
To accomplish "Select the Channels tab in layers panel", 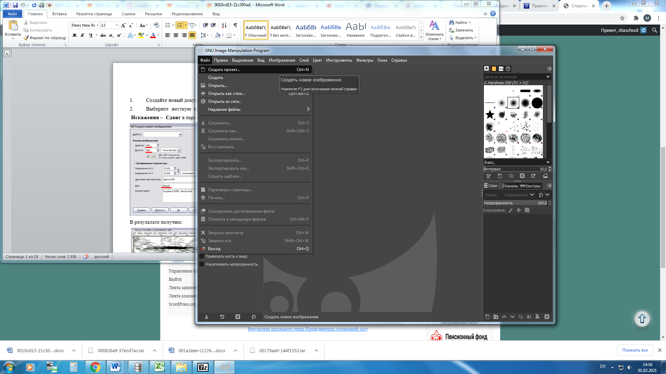I will point(509,185).
